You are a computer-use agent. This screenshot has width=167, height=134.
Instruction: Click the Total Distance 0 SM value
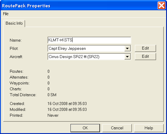tap(52, 95)
